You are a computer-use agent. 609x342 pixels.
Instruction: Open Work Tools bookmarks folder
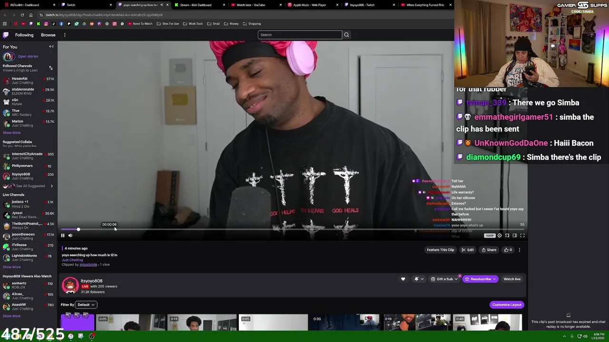coord(193,24)
